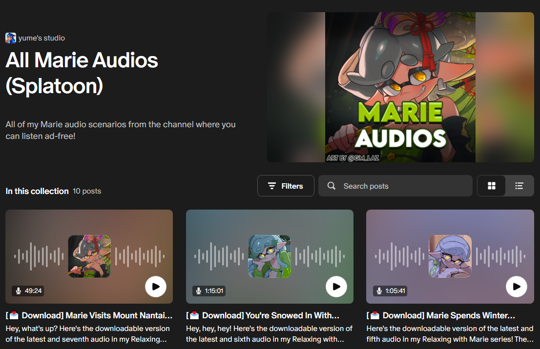Click the magnifier icon in search box

click(x=332, y=186)
